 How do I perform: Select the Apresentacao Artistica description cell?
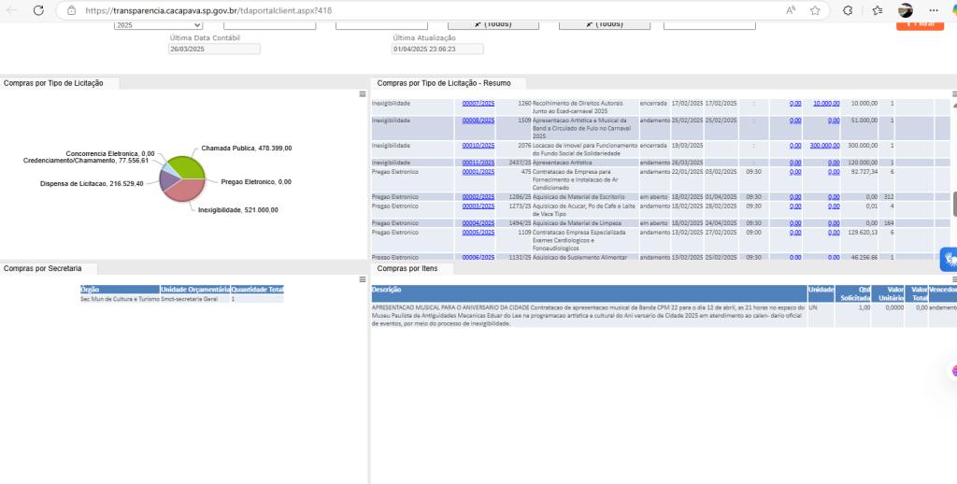[585, 163]
